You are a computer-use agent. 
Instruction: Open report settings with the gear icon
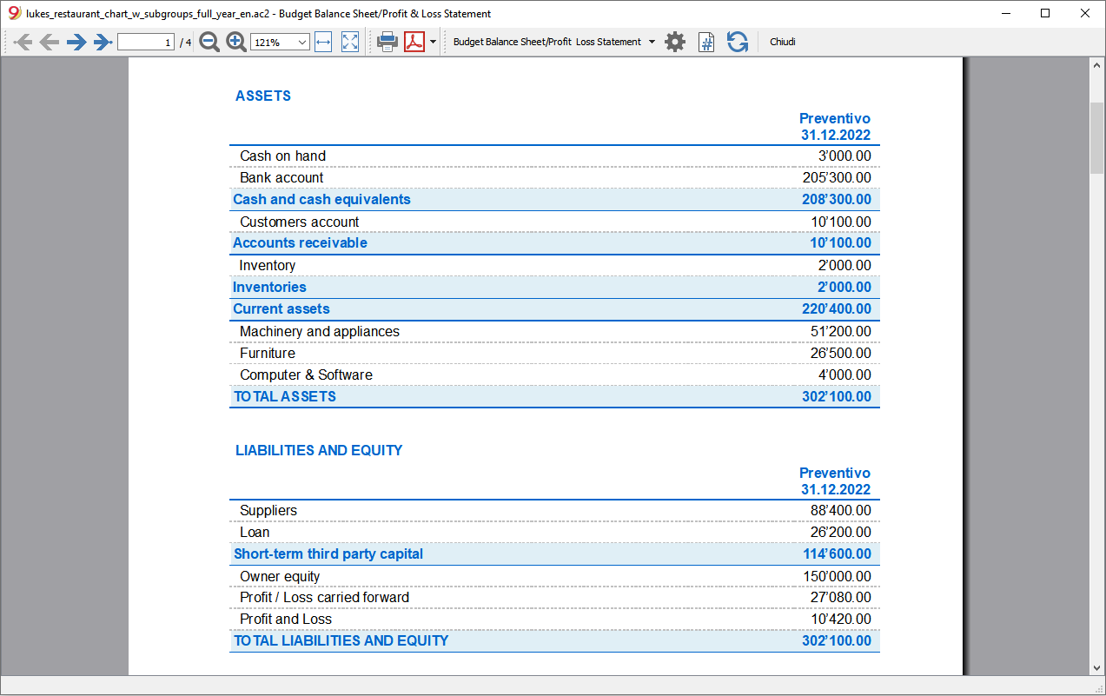point(675,42)
